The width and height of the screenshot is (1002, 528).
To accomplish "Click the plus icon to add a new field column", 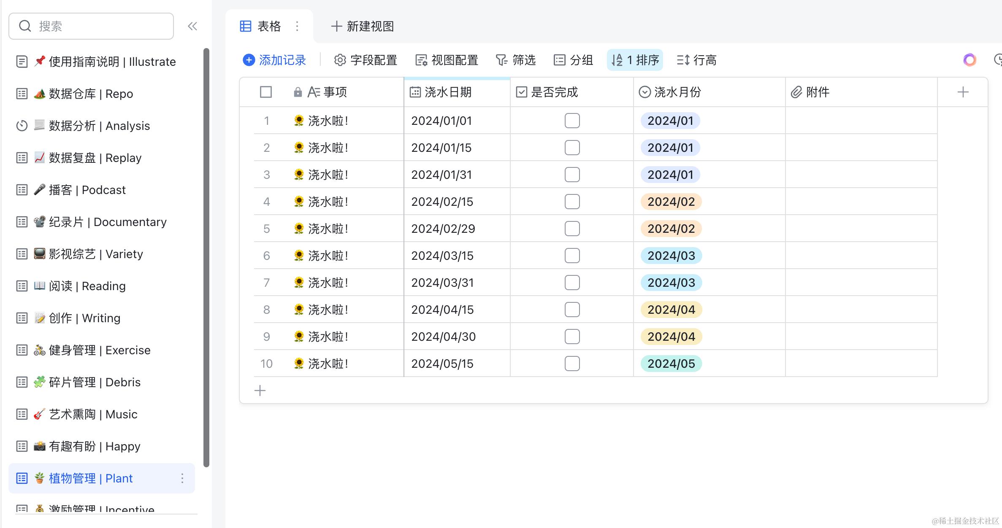I will coord(963,92).
